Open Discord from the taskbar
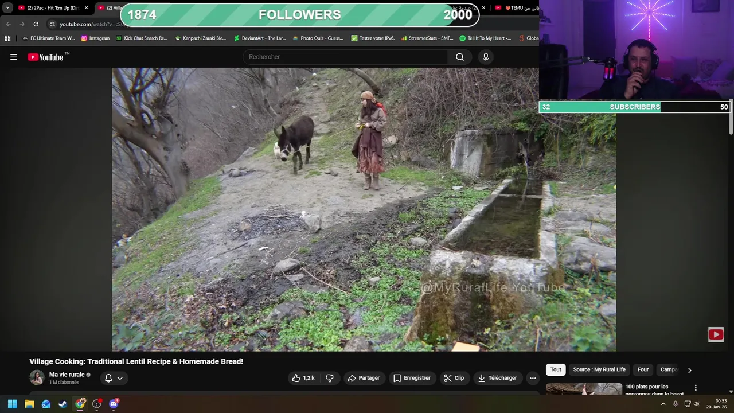The width and height of the screenshot is (734, 413). [x=114, y=404]
